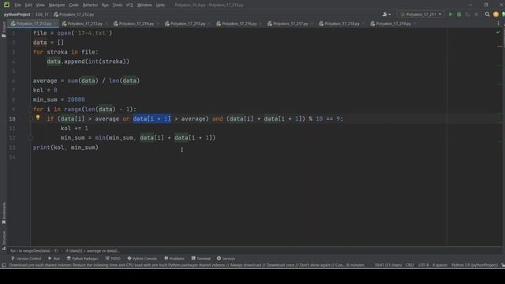This screenshot has height=284, width=505.
Task: Close the Polyakov_17_219.py tab
Action: pyautogui.click(x=414, y=24)
